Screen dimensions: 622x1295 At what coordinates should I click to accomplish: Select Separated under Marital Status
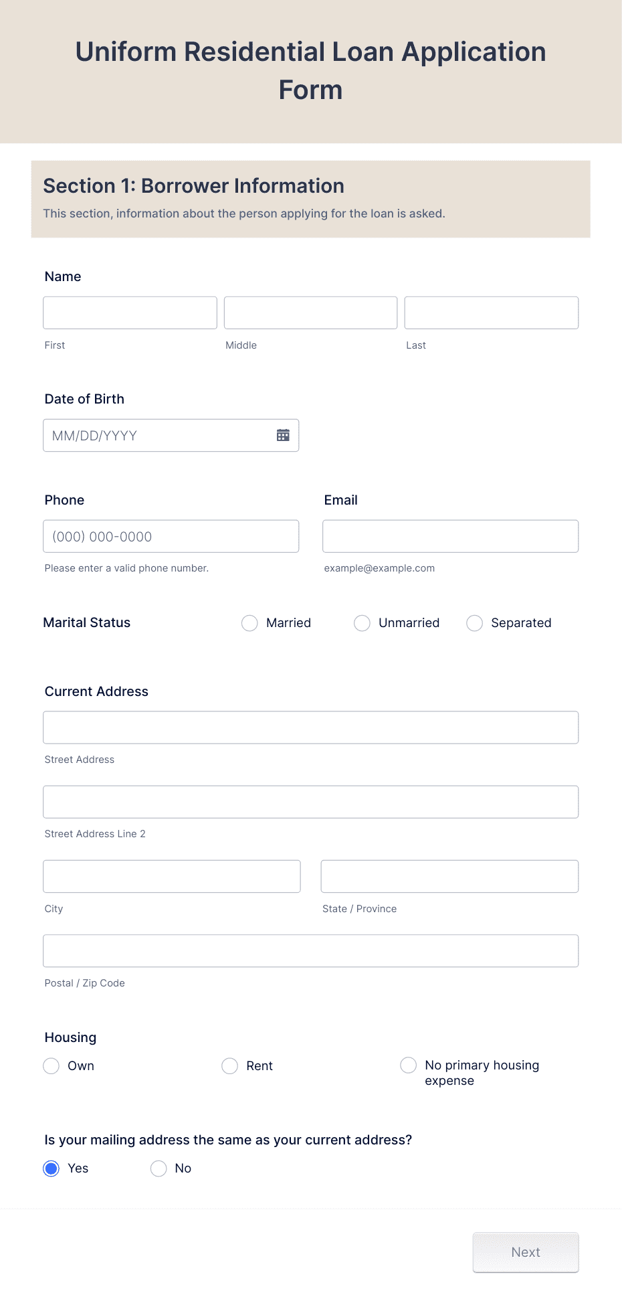tap(475, 623)
